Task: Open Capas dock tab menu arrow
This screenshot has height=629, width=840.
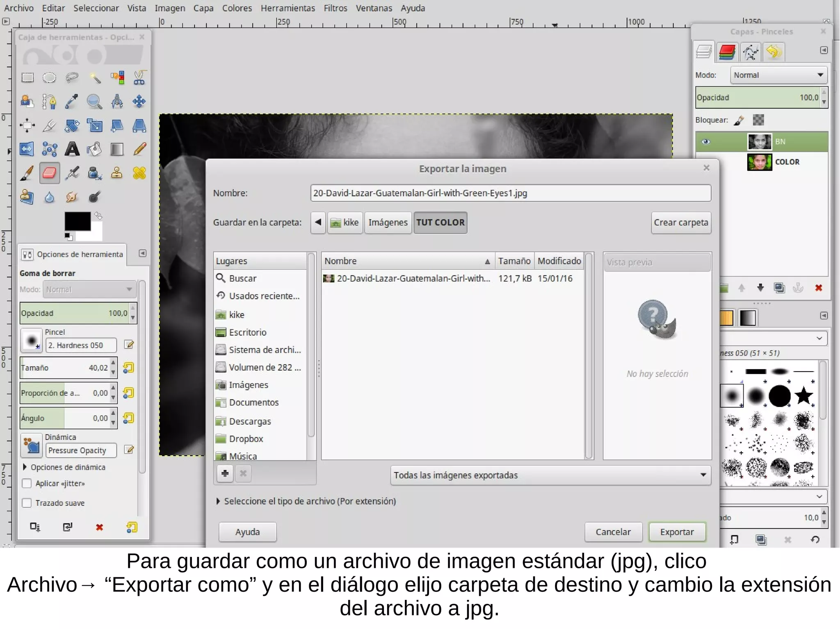Action: coord(824,50)
